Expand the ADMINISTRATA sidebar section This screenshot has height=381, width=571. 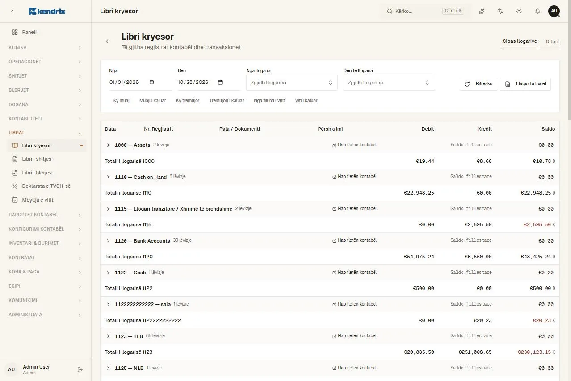click(46, 315)
